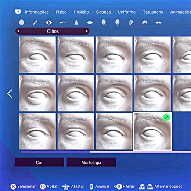Choose third eye thumbnail in top row
The height and width of the screenshot is (191, 191).
pyautogui.click(x=114, y=55)
